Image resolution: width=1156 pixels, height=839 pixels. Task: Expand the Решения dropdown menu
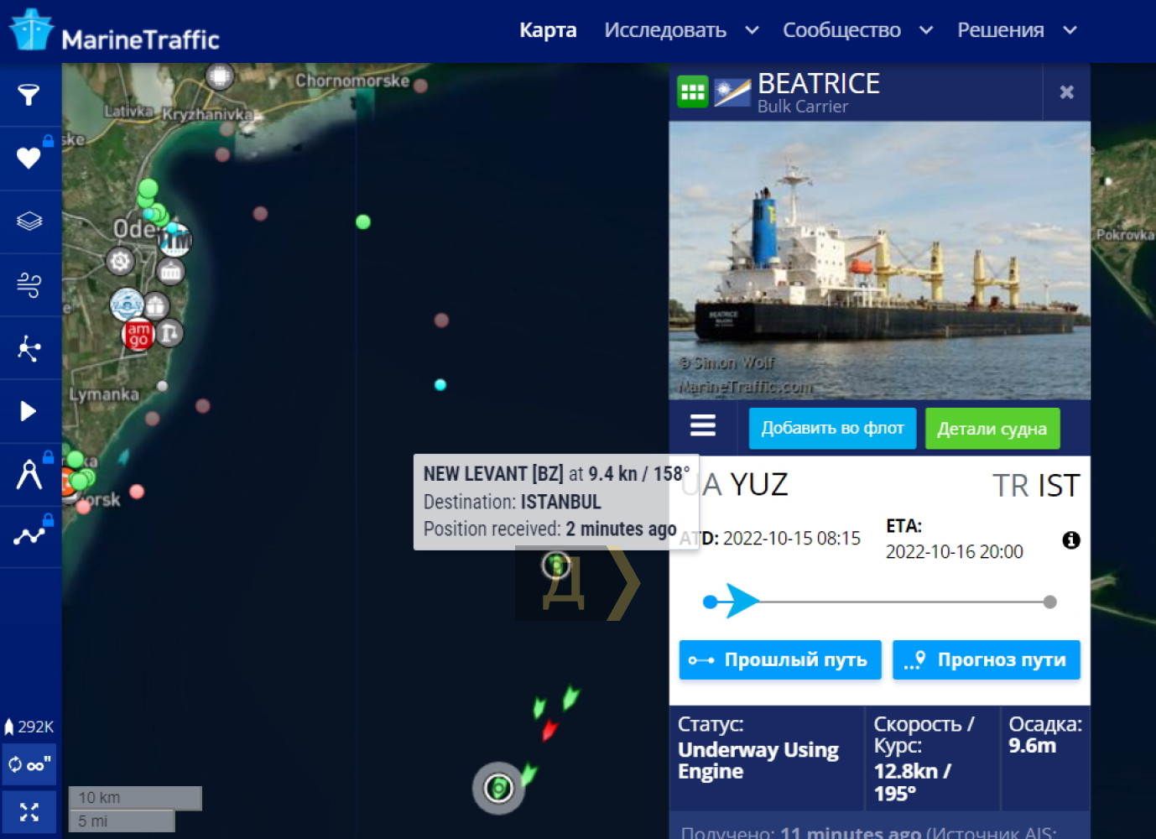point(1017,30)
